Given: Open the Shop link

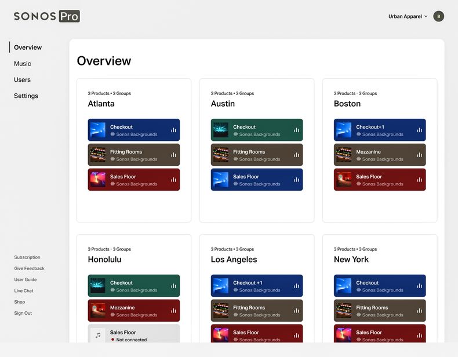Looking at the screenshot, I should (x=20, y=302).
